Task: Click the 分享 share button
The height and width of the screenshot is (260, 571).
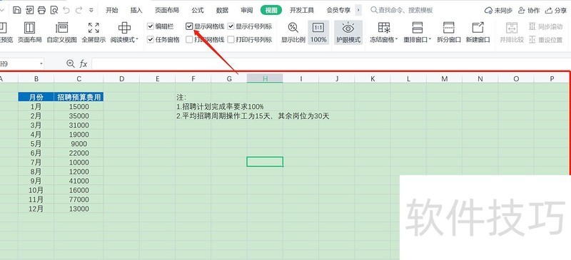Action: [x=556, y=11]
